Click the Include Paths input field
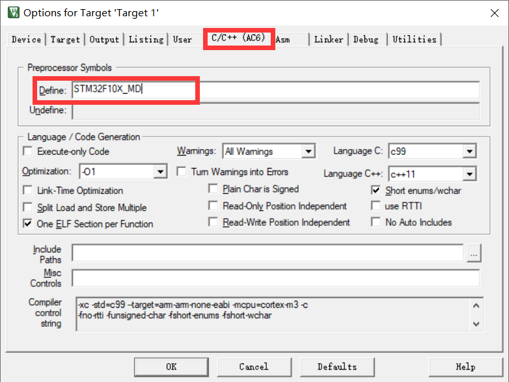509x382 pixels. click(x=268, y=253)
